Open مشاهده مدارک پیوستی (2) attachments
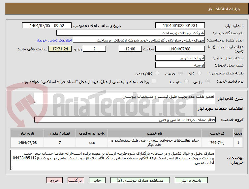This screenshot has height=189, width=249. [140, 180]
